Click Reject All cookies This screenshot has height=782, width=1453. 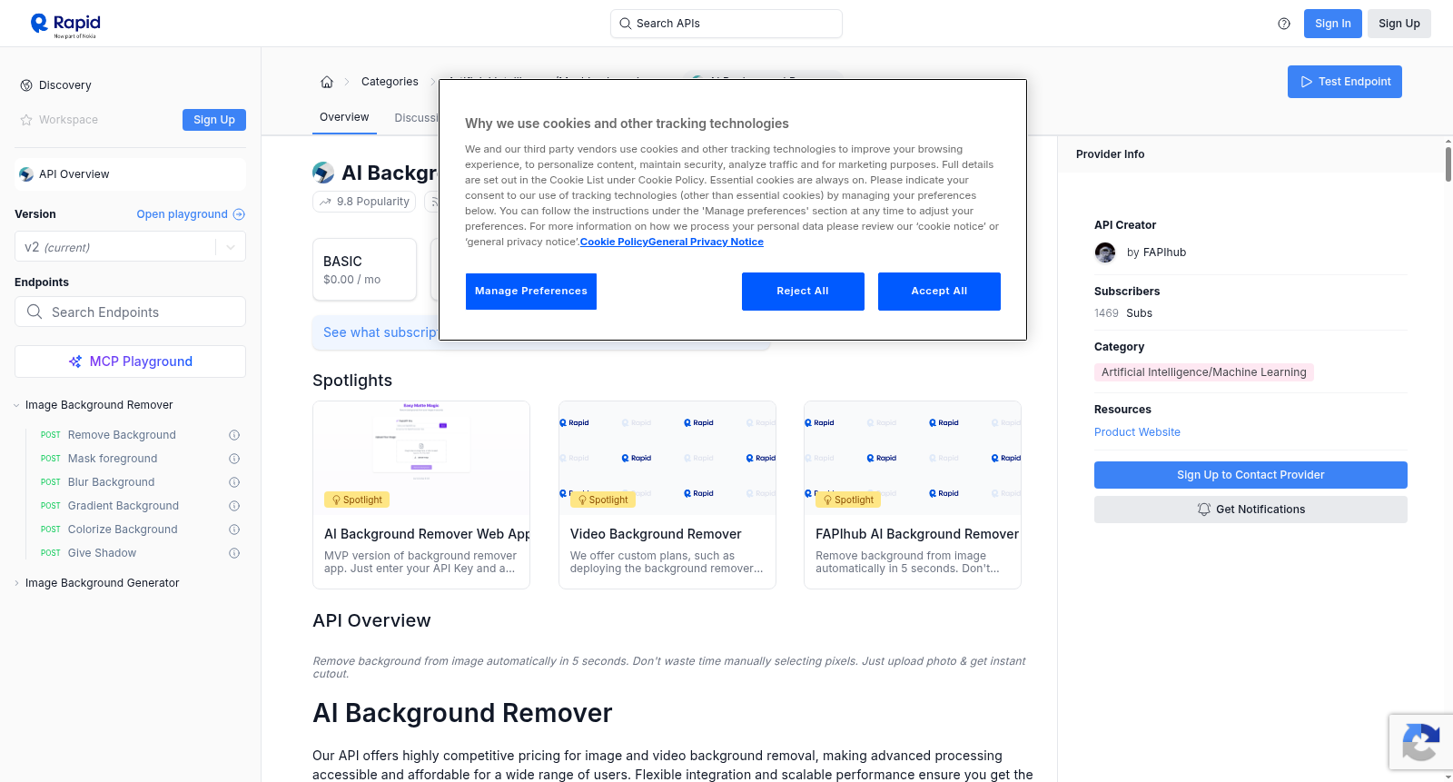pyautogui.click(x=803, y=292)
